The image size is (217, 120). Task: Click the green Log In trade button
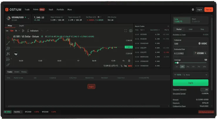(x=191, y=83)
